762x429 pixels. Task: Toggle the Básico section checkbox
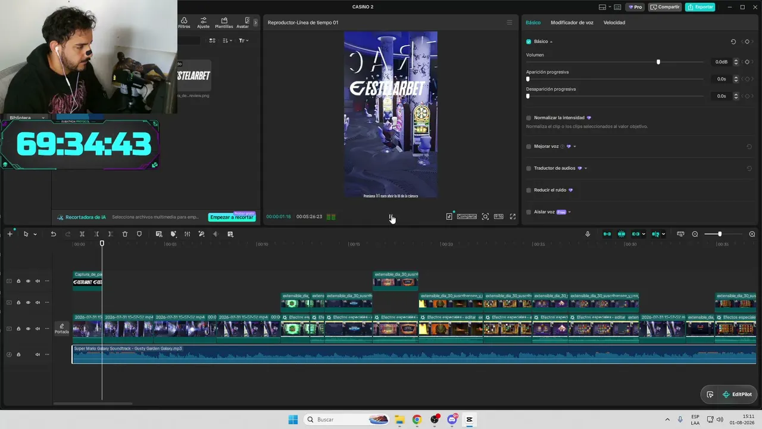click(x=529, y=42)
